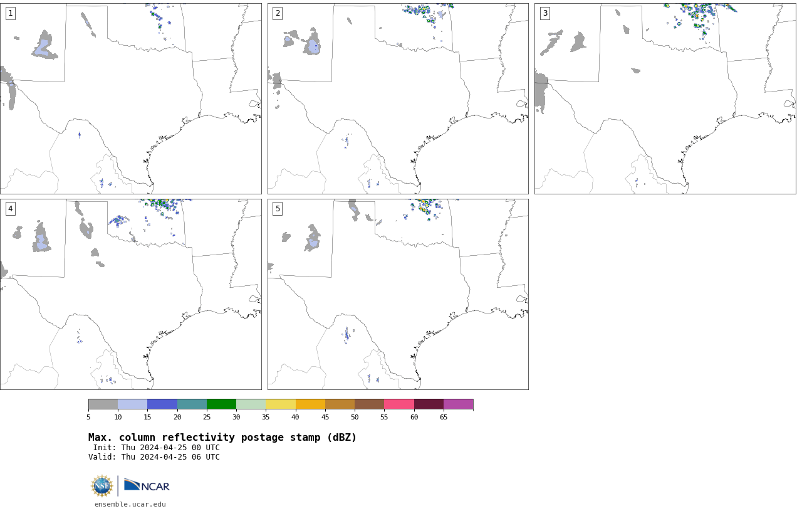802x511 pixels.
Task: Select the light lavender 10-15 dBZ swatch
Action: [132, 404]
